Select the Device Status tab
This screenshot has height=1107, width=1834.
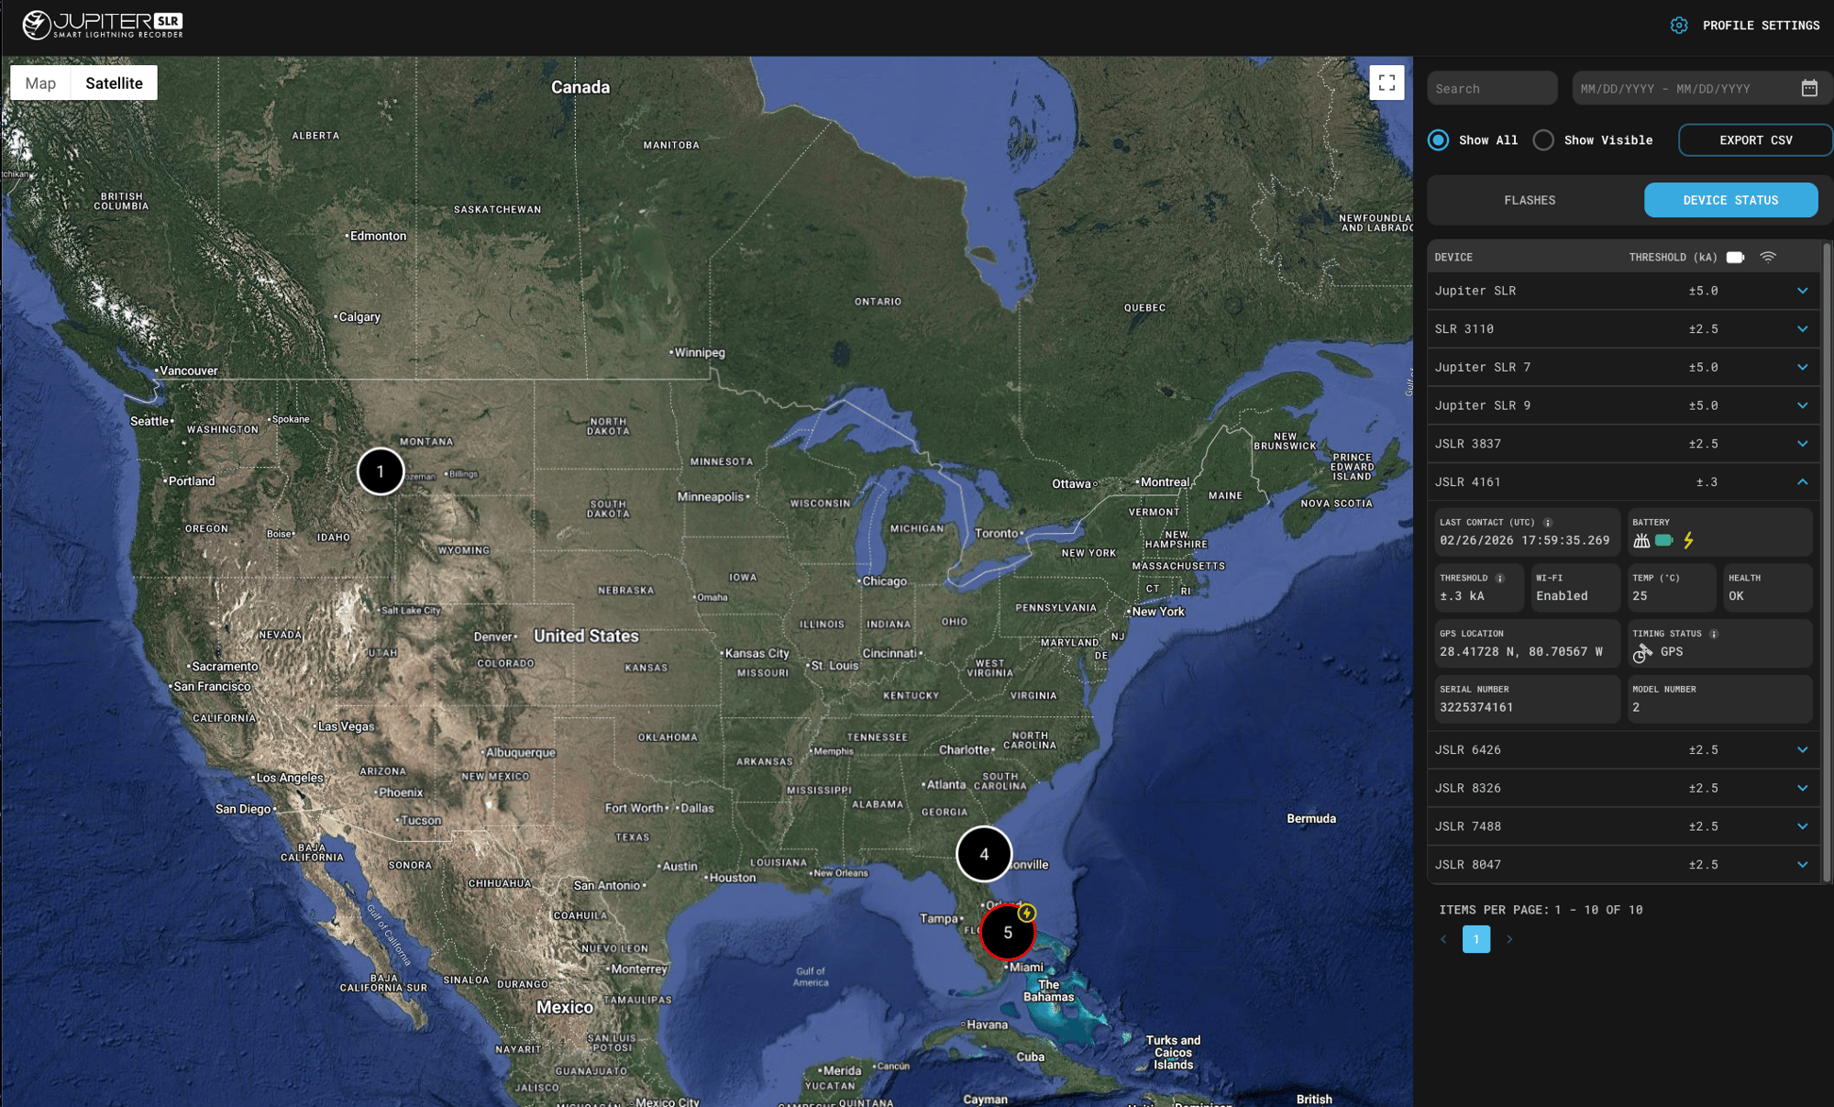[x=1729, y=200]
